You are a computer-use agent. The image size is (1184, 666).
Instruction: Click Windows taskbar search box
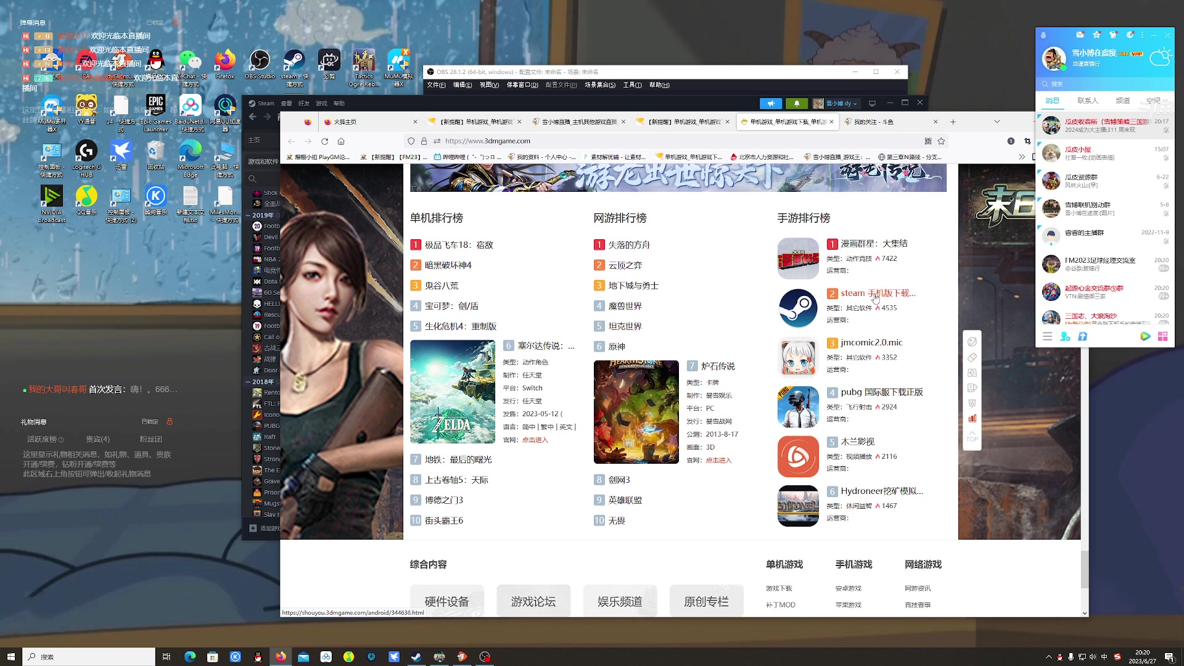pyautogui.click(x=89, y=657)
